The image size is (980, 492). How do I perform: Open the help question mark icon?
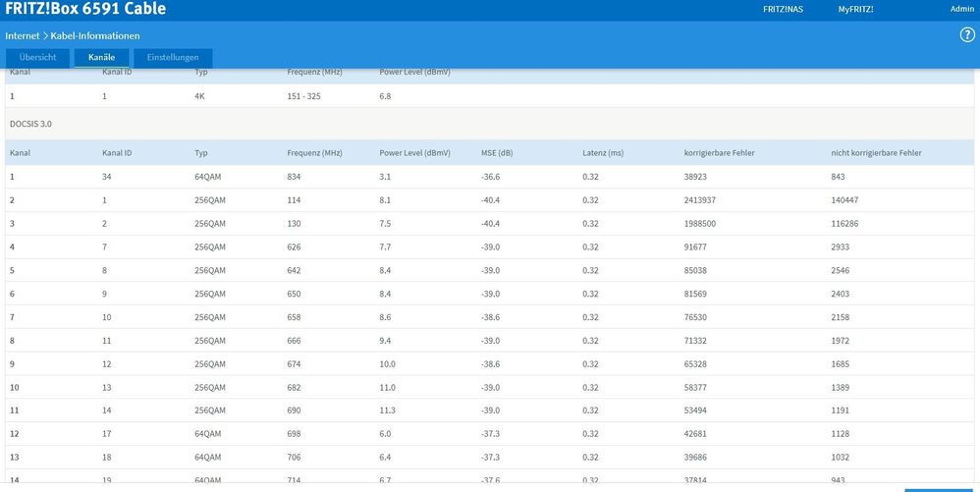967,35
